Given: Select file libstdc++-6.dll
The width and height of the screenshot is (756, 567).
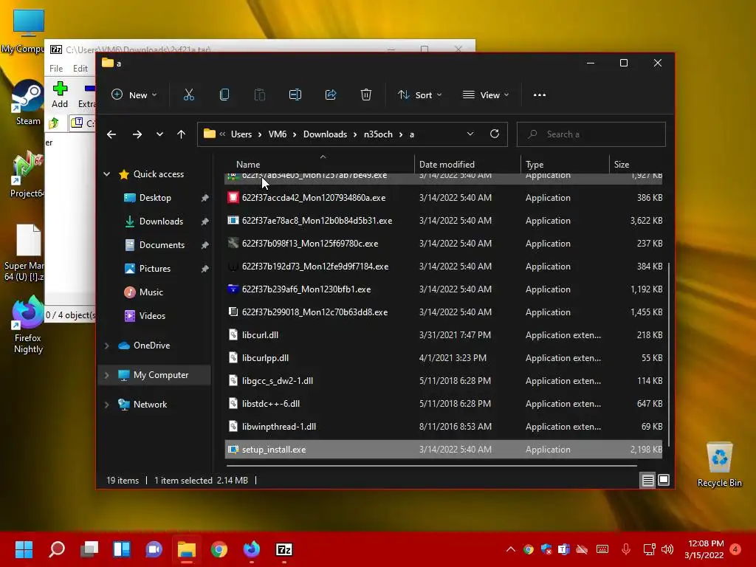Looking at the screenshot, I should pyautogui.click(x=443, y=404).
